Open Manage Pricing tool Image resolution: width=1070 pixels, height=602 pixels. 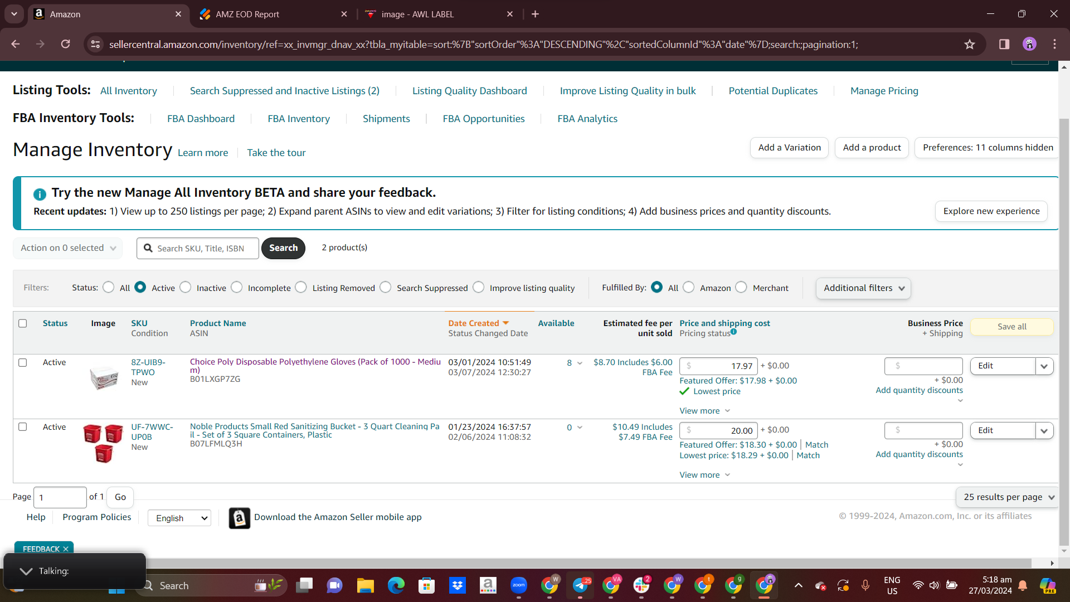pos(884,91)
